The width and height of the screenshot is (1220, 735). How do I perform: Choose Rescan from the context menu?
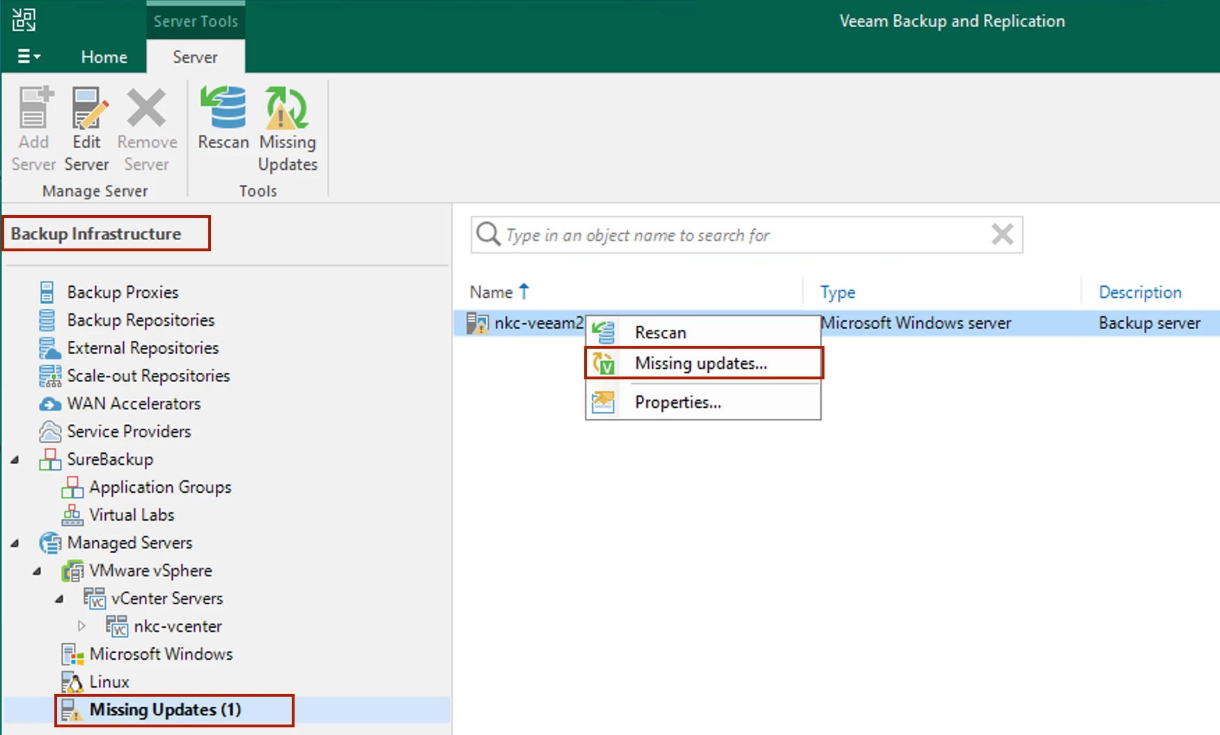coord(703,333)
